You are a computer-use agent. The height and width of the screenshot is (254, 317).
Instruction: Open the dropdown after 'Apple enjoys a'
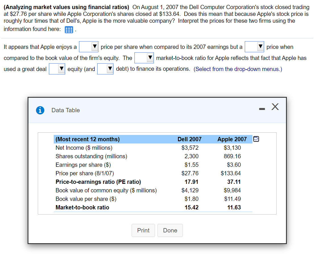click(88, 47)
